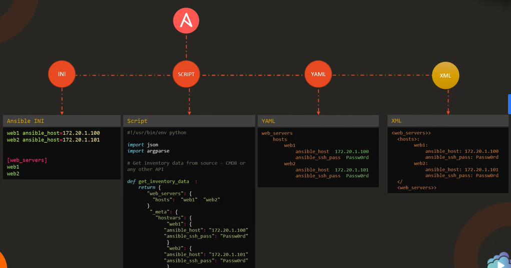The image size is (511, 268).
Task: Click the Ansible INI panel header
Action: click(x=62, y=121)
